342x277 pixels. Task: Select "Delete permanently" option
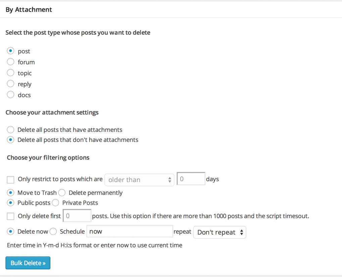[x=62, y=193]
